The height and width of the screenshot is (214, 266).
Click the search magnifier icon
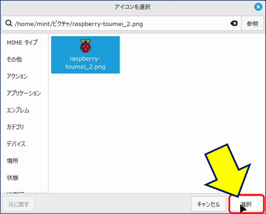pyautogui.click(x=8, y=24)
